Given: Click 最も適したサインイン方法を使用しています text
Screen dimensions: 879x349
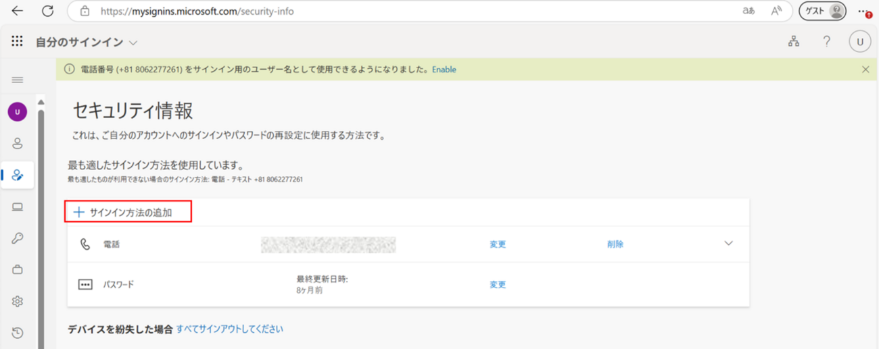Looking at the screenshot, I should pos(156,165).
